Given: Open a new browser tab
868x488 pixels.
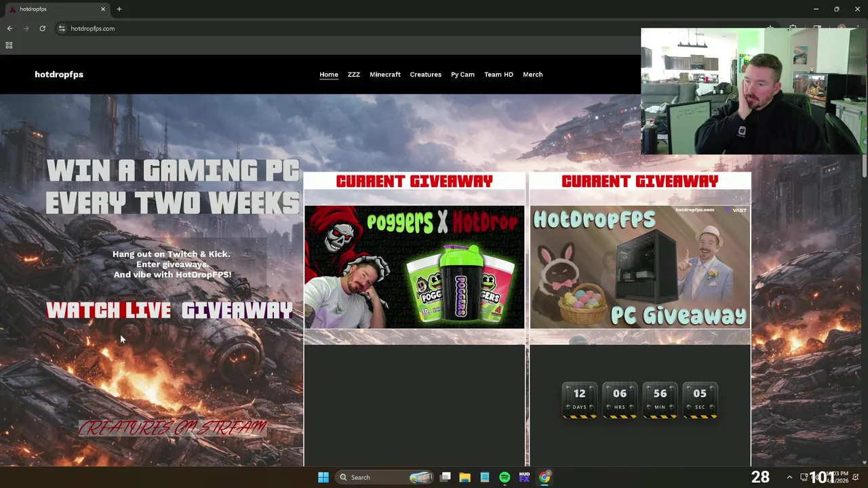Looking at the screenshot, I should coord(119,9).
